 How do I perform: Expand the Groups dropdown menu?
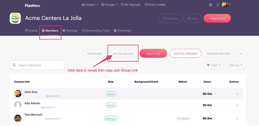pos(110,5)
